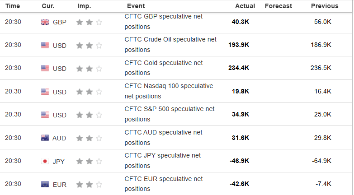Viewport: 354px width, 195px height.
Task: Open CFTC Gold speculative net positions link
Action: (x=163, y=68)
